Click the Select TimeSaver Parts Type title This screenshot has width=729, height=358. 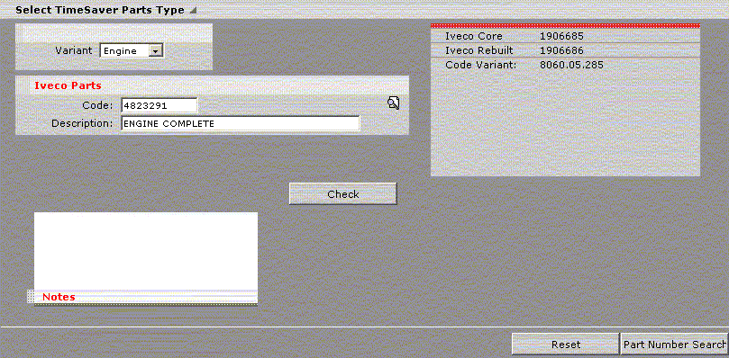(x=100, y=10)
